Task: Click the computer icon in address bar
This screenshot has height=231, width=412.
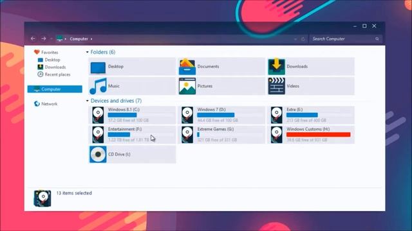Action: [60, 38]
